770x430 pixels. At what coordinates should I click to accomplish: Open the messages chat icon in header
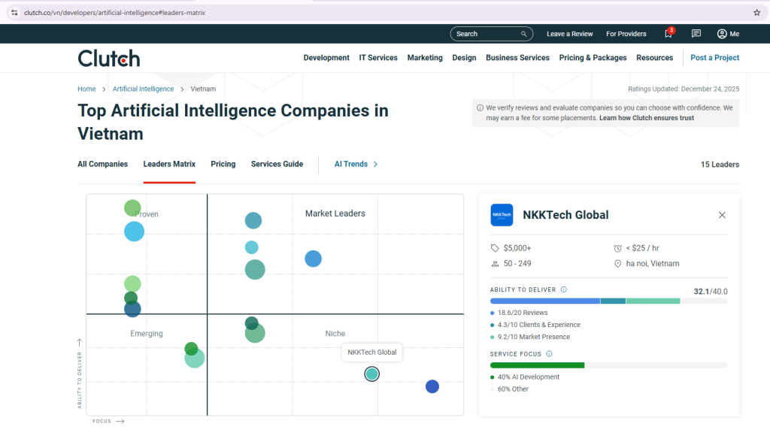[696, 34]
